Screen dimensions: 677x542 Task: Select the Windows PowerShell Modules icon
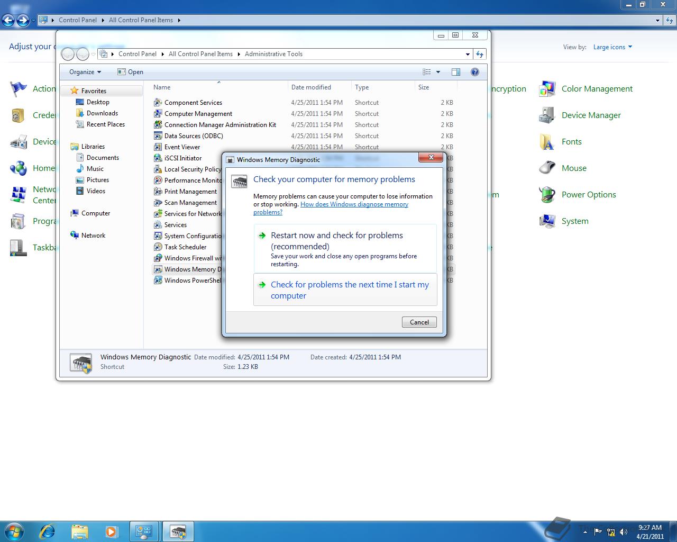click(x=158, y=280)
